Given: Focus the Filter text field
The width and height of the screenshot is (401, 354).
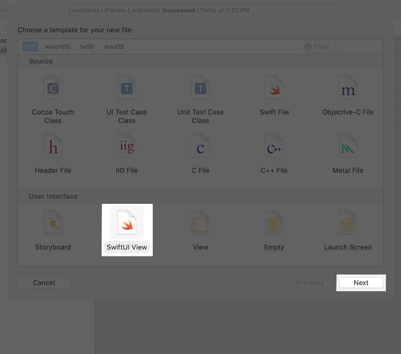Looking at the screenshot, I should pos(341,47).
